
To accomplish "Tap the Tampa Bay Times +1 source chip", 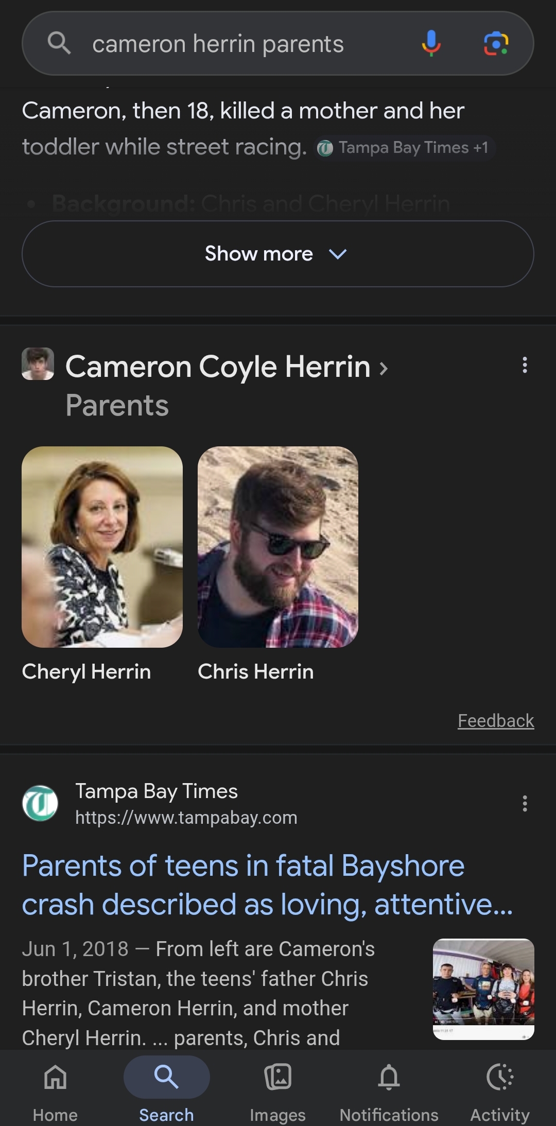I will coord(405,148).
